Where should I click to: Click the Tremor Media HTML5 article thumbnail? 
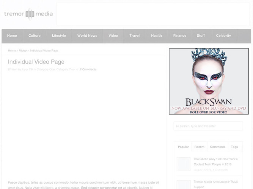(x=184, y=184)
